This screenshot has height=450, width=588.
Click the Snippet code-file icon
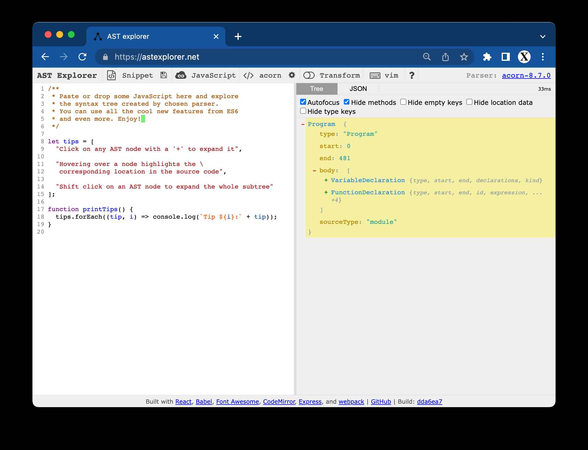click(111, 75)
